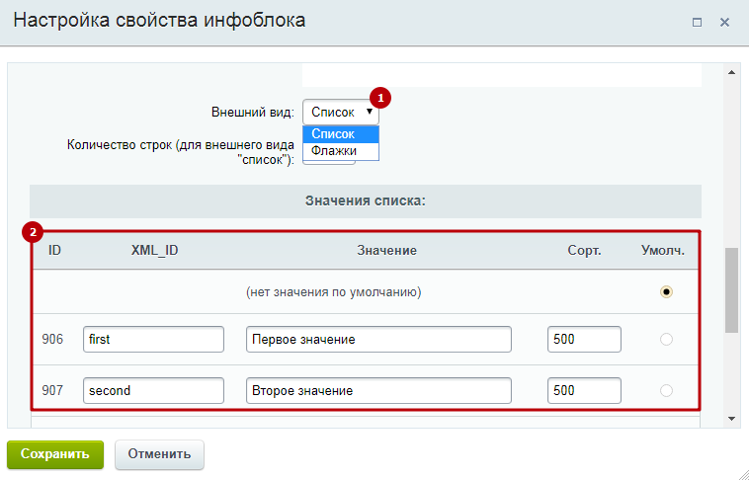Click the scroll down arrow icon
This screenshot has height=480, width=749.
coord(731,419)
